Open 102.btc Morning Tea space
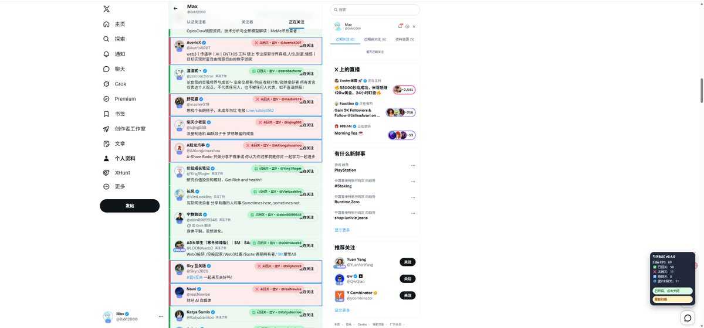This screenshot has width=704, height=328. point(375,131)
